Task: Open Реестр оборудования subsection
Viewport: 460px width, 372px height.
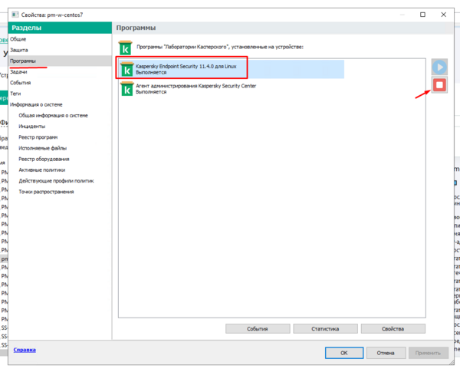Action: point(44,159)
